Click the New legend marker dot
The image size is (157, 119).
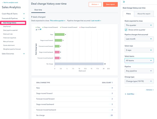(36, 27)
